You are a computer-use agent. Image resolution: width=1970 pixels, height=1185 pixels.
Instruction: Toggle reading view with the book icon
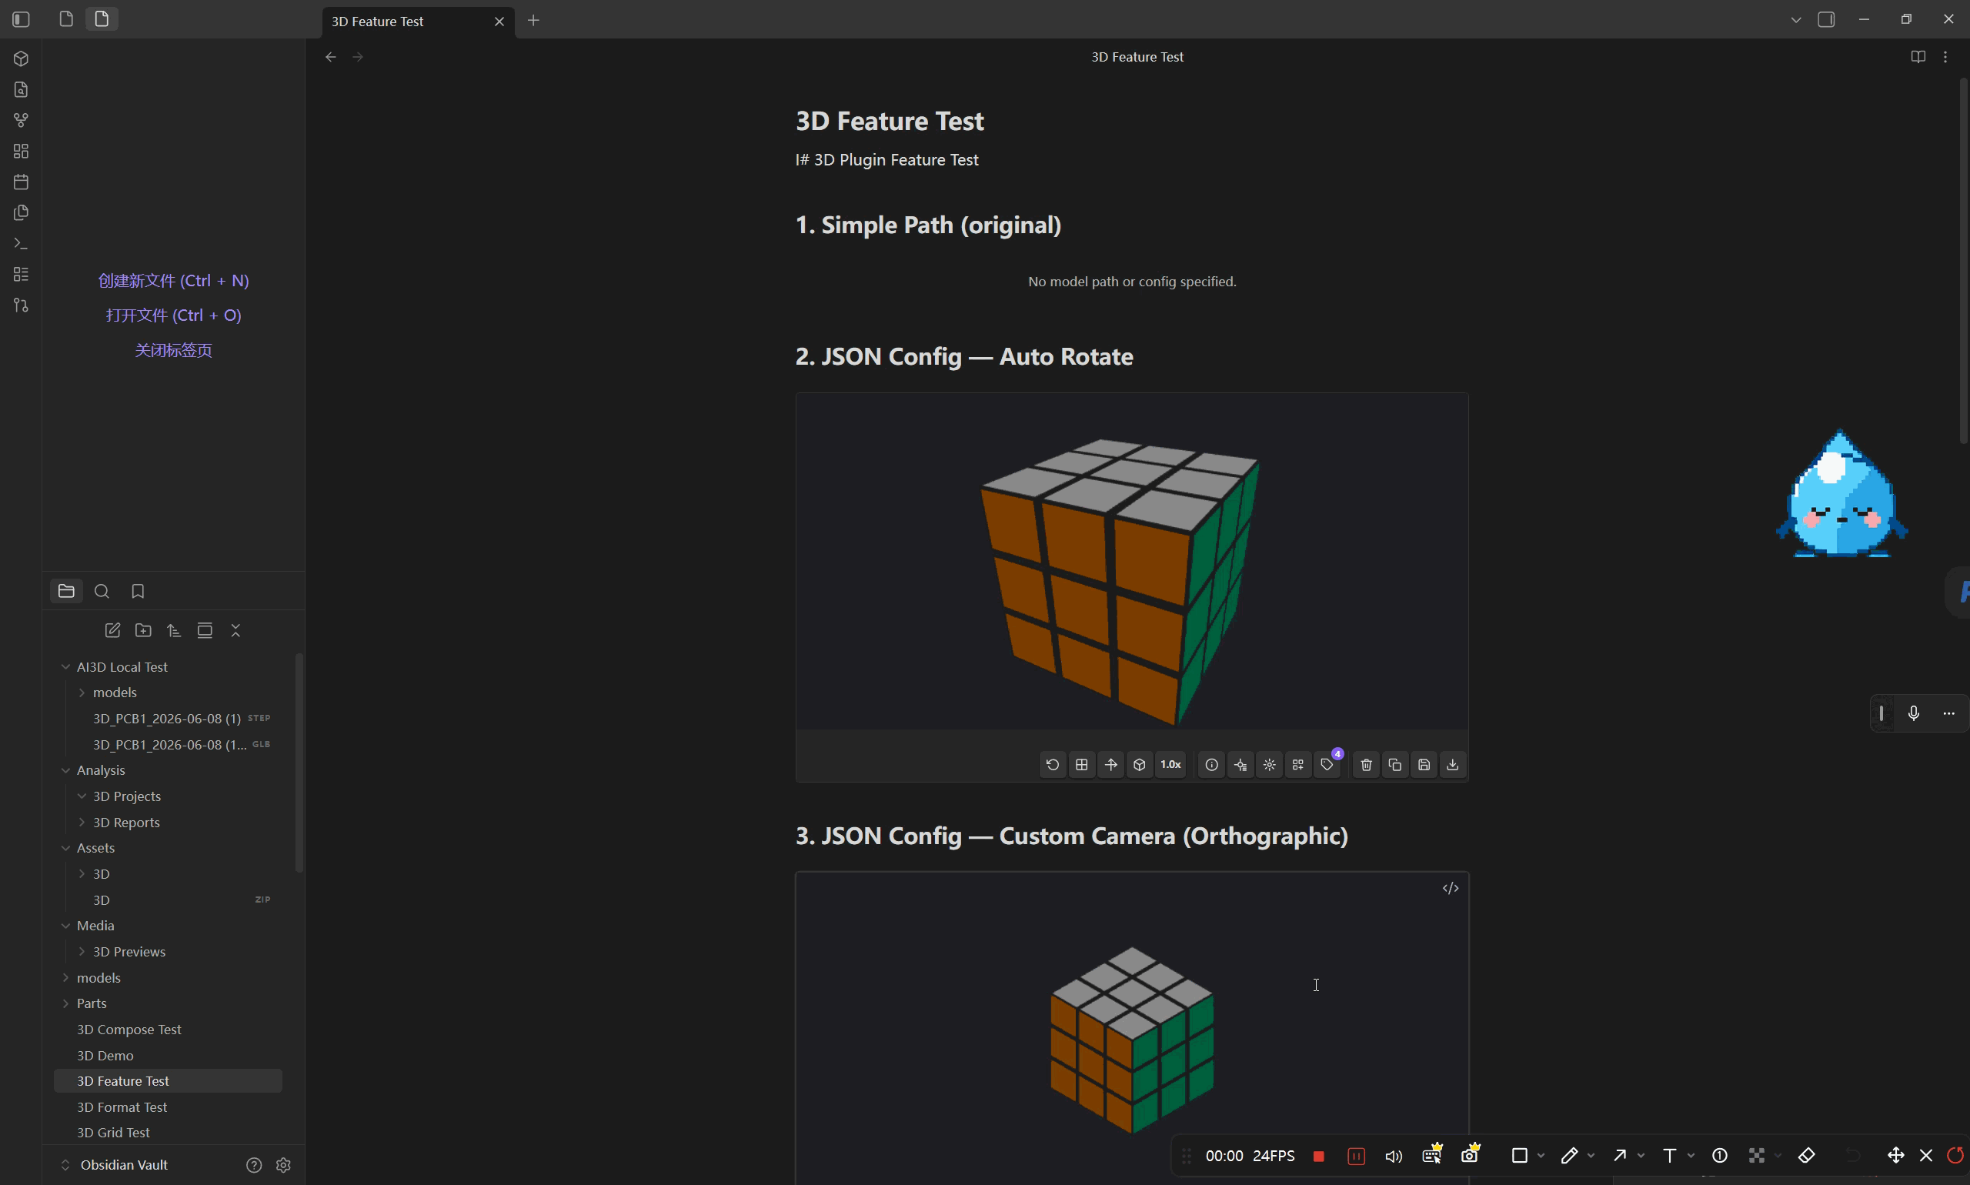click(x=1918, y=57)
